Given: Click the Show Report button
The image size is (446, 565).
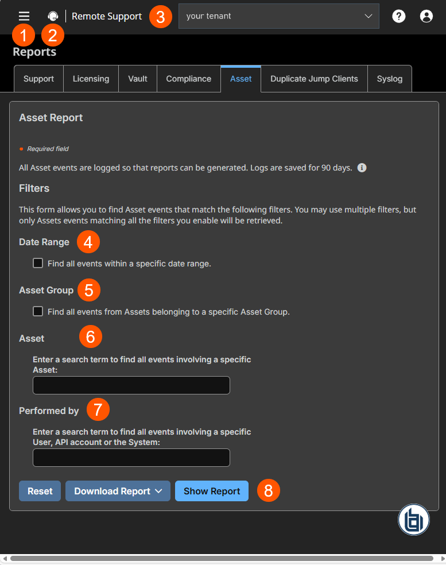Looking at the screenshot, I should point(212,491).
